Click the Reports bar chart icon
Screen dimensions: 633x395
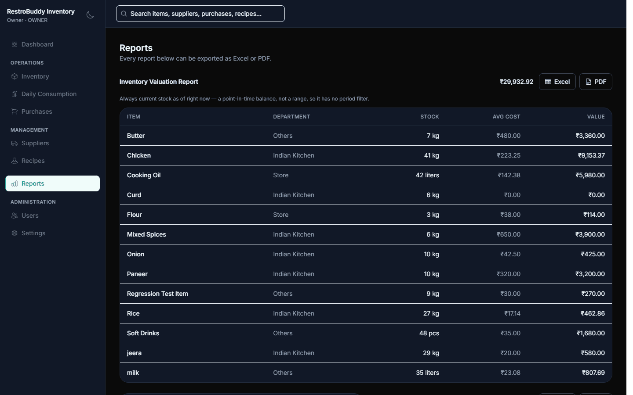point(15,183)
